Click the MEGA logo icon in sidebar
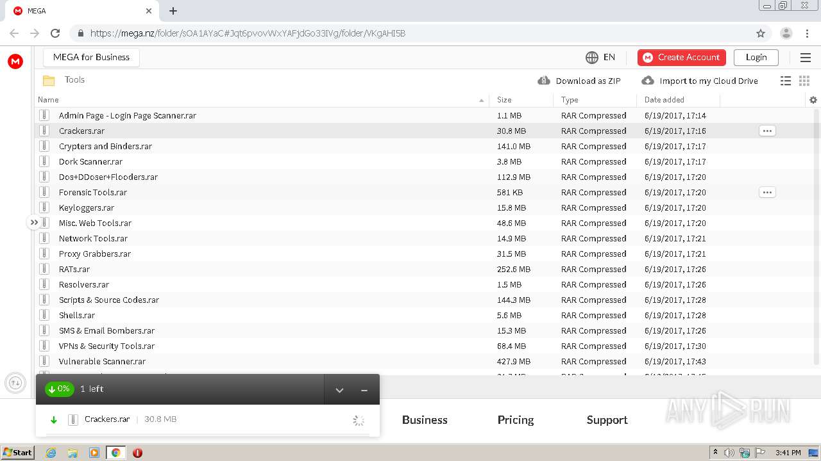This screenshot has height=461, width=821. click(x=15, y=61)
